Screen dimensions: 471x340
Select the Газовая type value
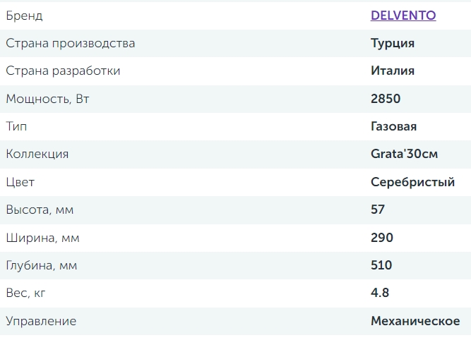click(x=394, y=126)
